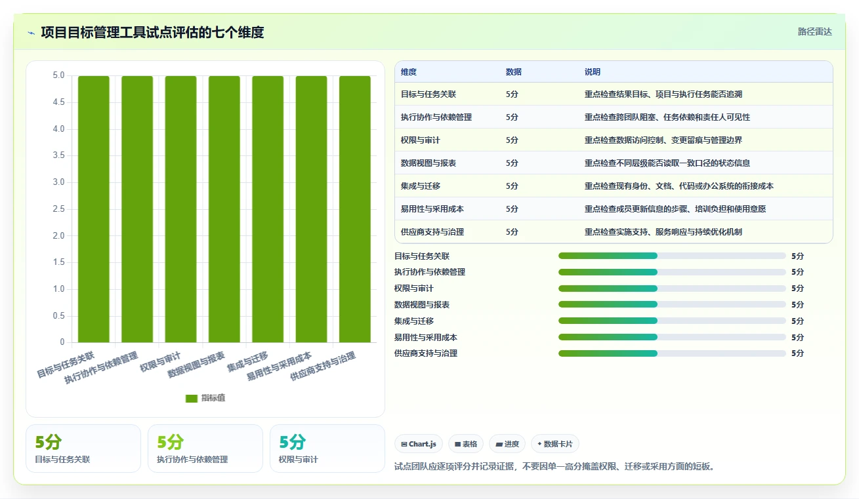Click description 重点检查现有身份、文档、代码或办公系统的衔接成本
Image resolution: width=859 pixels, height=499 pixels.
679,186
